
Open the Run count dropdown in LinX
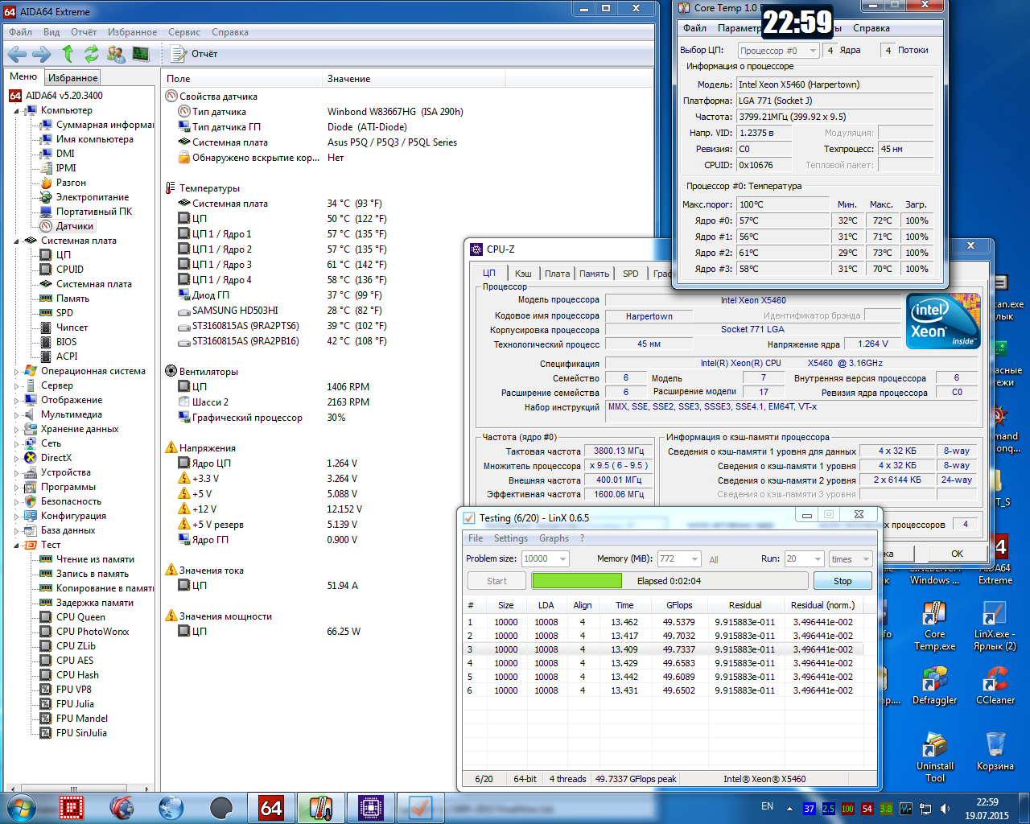(805, 559)
